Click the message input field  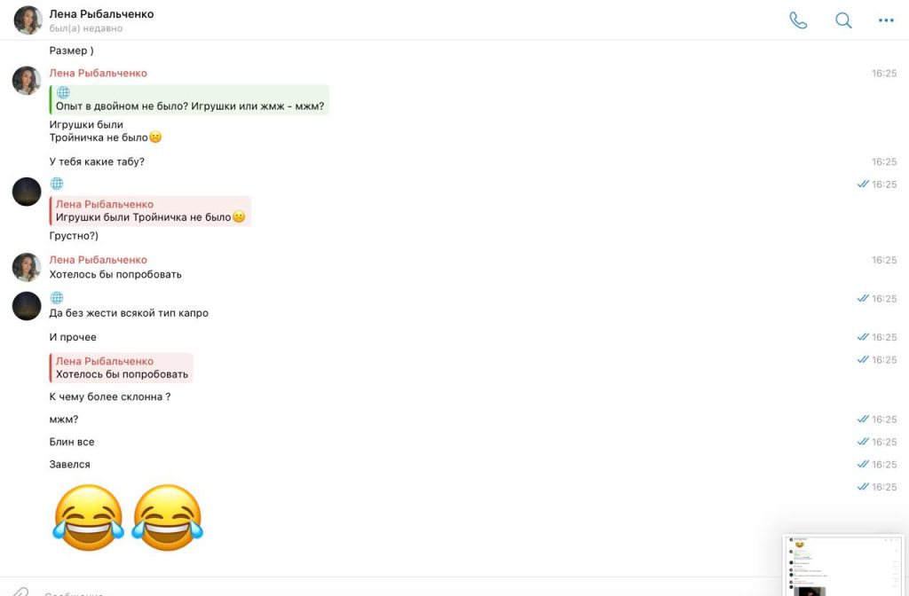(x=406, y=592)
